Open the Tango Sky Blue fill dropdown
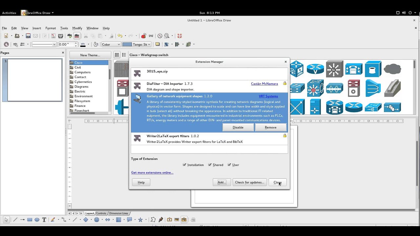The height and width of the screenshot is (236, 420). coord(136,44)
